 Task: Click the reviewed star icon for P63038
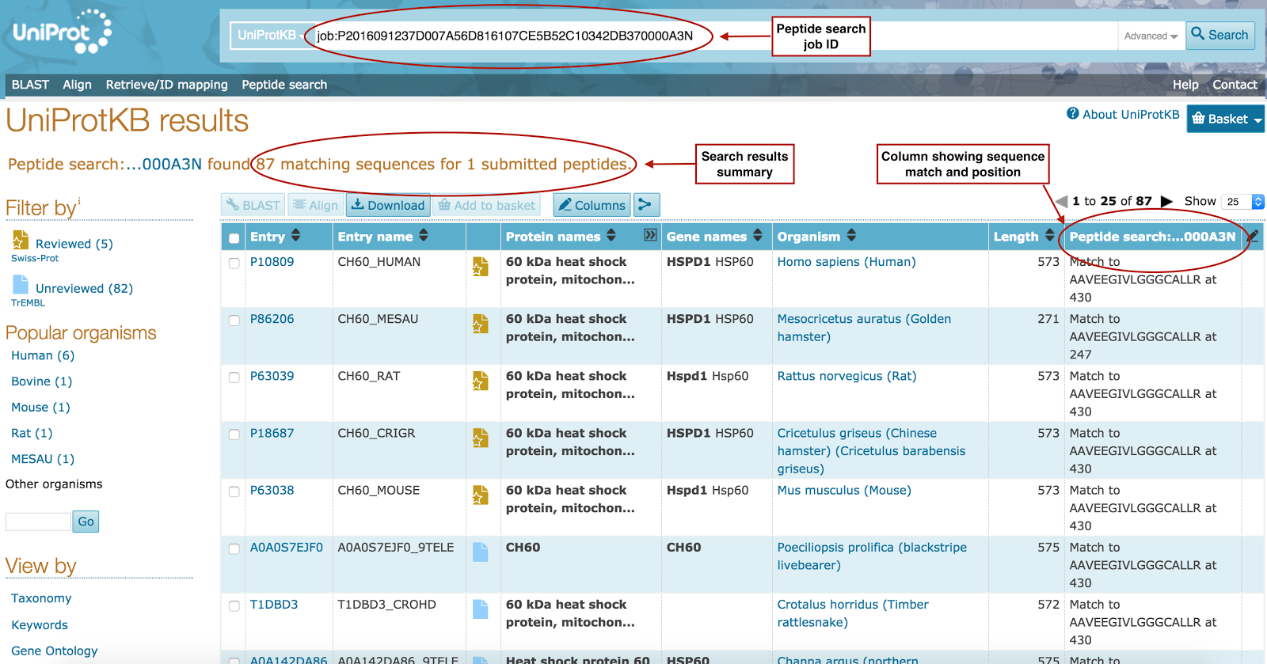(480, 495)
